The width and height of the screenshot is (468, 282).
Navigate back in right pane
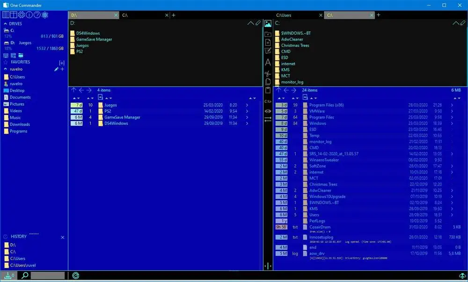(286, 90)
